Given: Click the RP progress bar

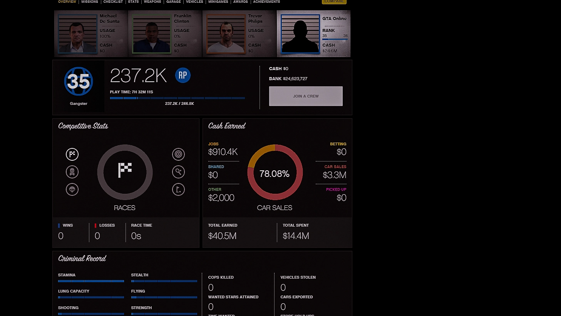Looking at the screenshot, I should tap(177, 98).
